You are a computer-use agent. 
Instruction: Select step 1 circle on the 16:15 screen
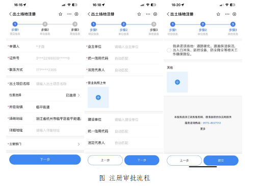click(15, 24)
